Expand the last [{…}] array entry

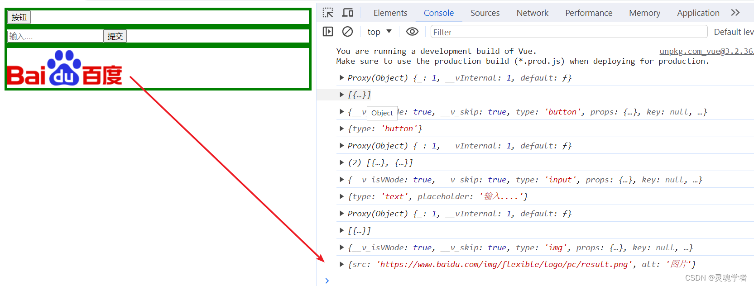tap(342, 230)
